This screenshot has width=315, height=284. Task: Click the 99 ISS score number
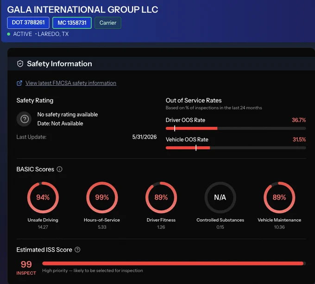(26, 265)
